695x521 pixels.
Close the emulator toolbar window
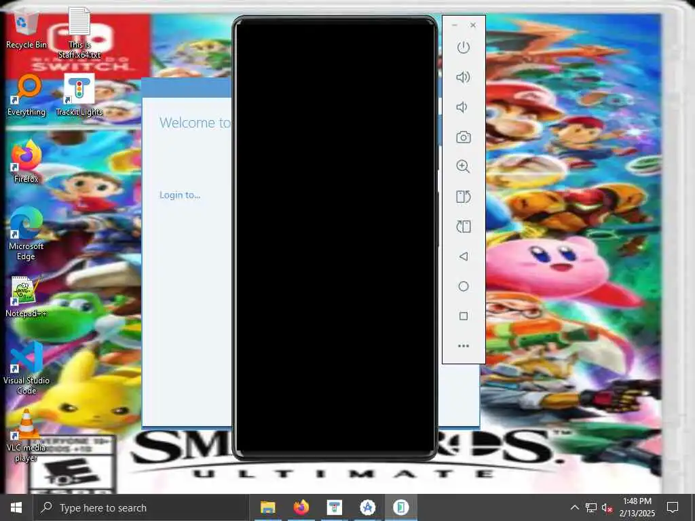tap(473, 25)
